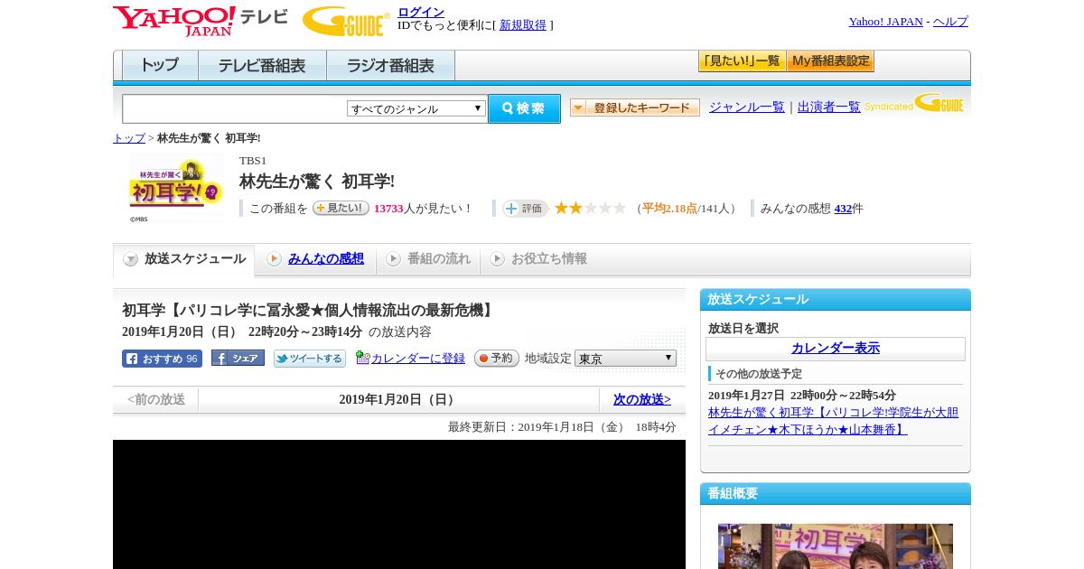The height and width of the screenshot is (569, 1084).
Task: Open the 新規取得 registration link
Action: tap(523, 25)
